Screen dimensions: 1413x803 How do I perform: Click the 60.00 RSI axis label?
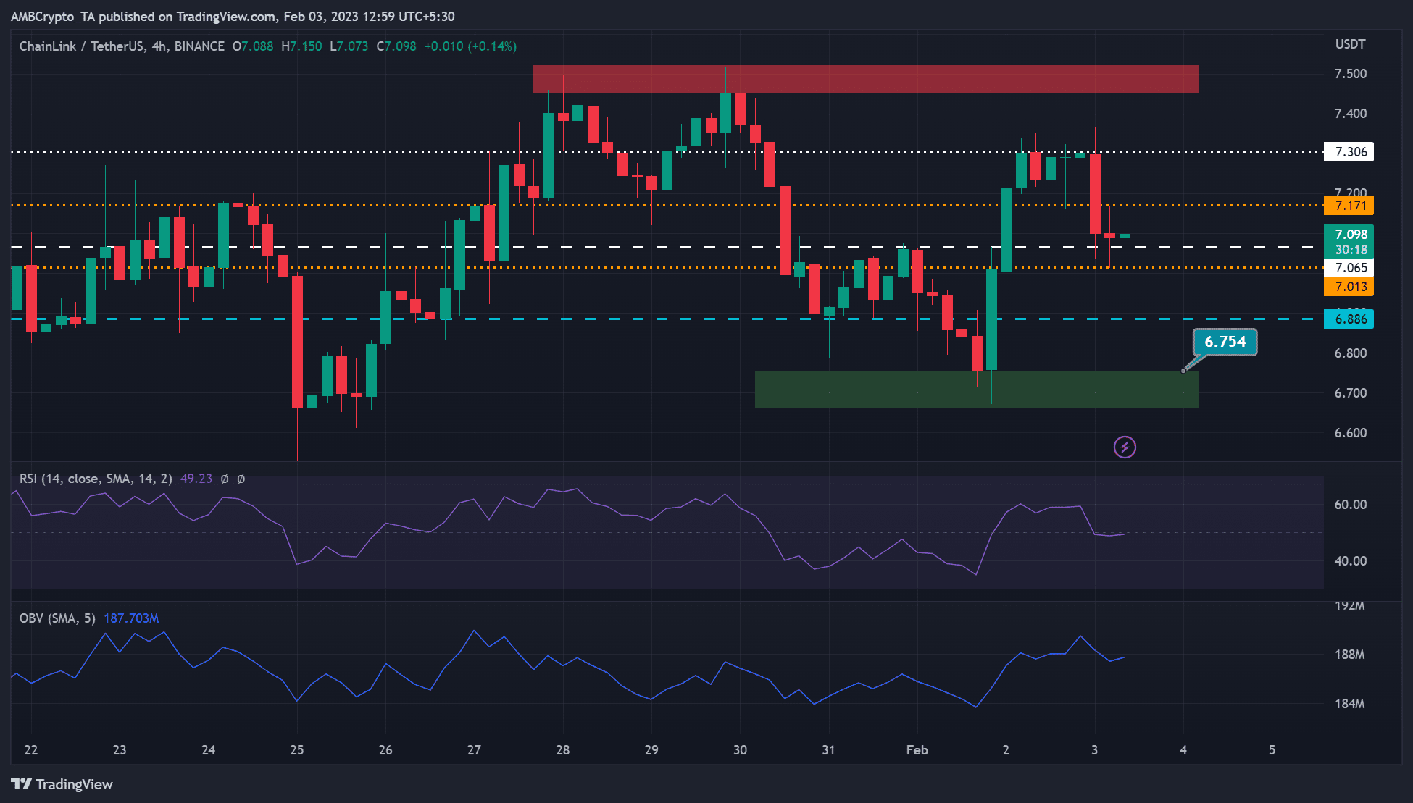pos(1351,505)
